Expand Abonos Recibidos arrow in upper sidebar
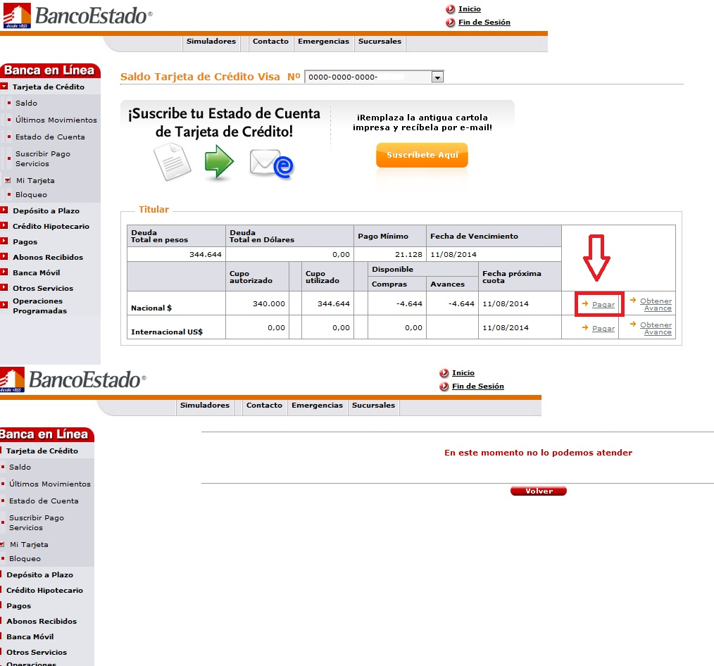 (x=4, y=257)
